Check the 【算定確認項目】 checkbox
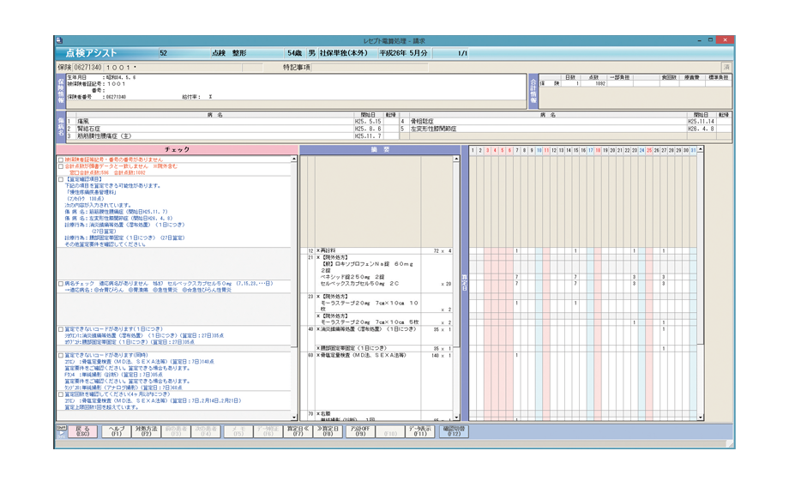789x487 pixels. [61, 179]
